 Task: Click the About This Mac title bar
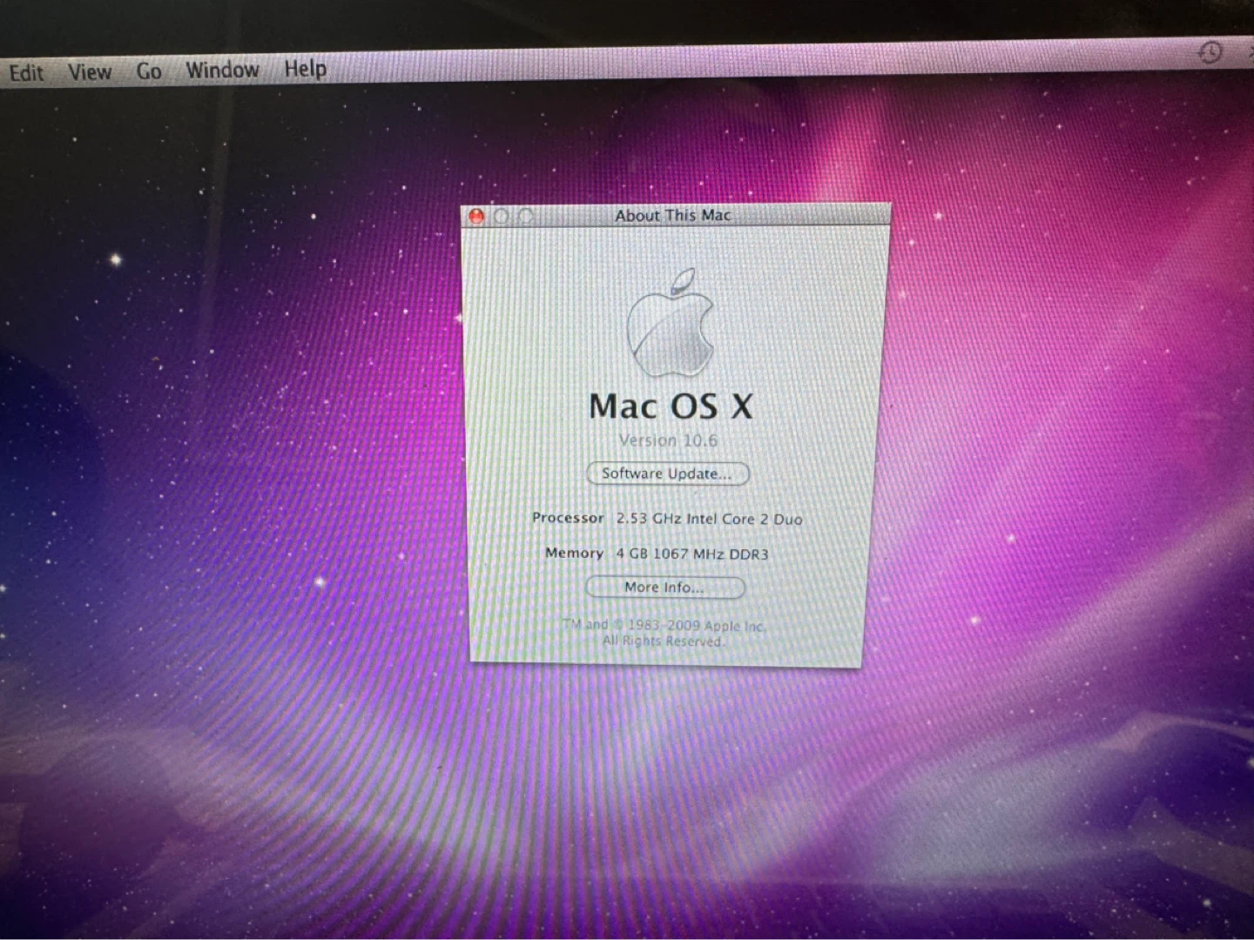(676, 216)
